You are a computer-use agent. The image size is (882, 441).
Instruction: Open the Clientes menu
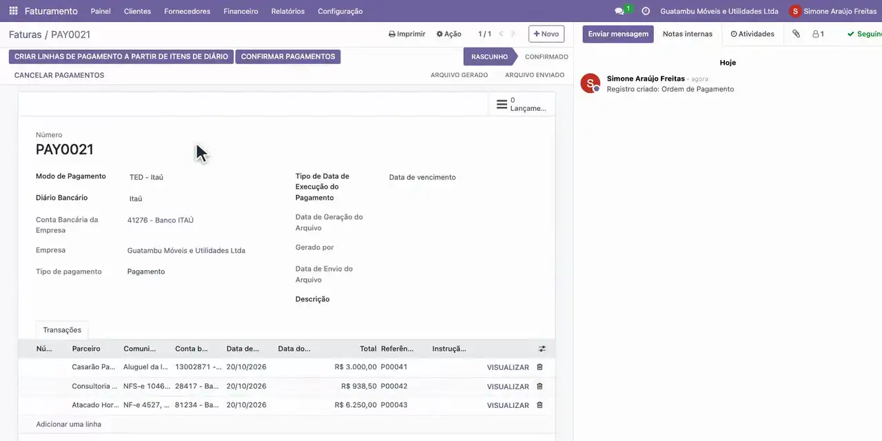137,11
